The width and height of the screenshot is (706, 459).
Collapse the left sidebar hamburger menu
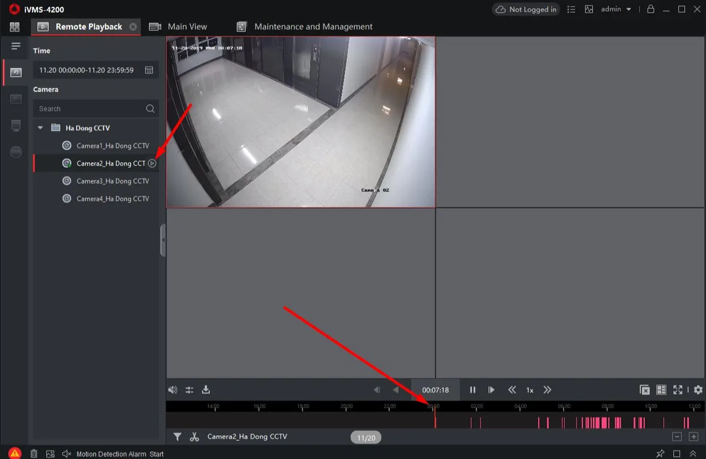(x=16, y=46)
